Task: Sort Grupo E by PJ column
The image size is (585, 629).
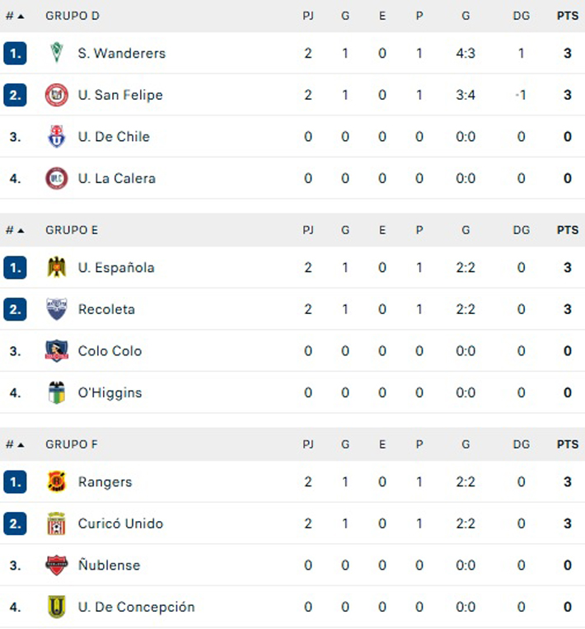Action: pyautogui.click(x=308, y=230)
